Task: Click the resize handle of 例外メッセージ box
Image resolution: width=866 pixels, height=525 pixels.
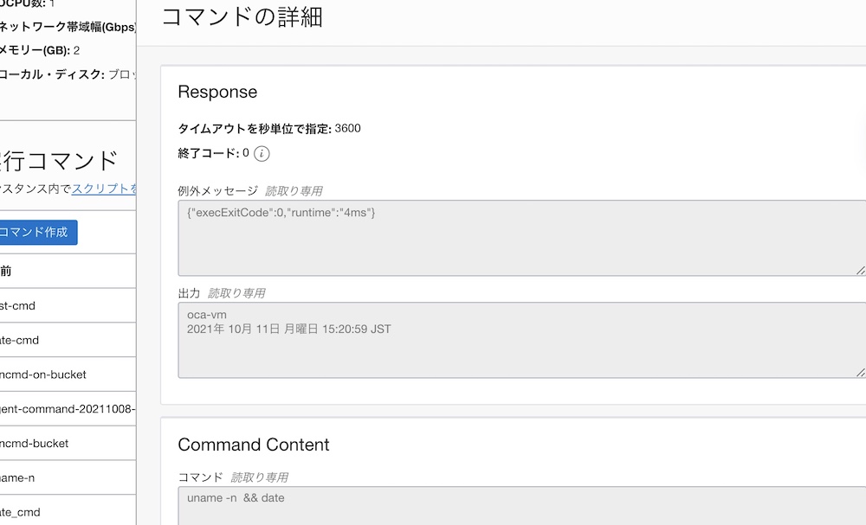Action: pyautogui.click(x=860, y=270)
